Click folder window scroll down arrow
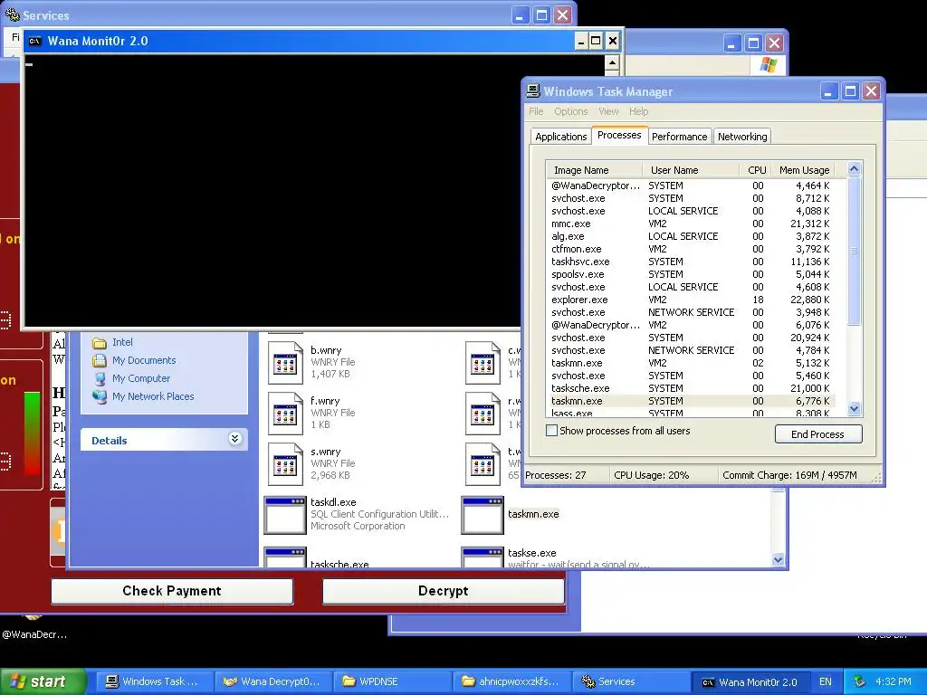 (x=778, y=559)
